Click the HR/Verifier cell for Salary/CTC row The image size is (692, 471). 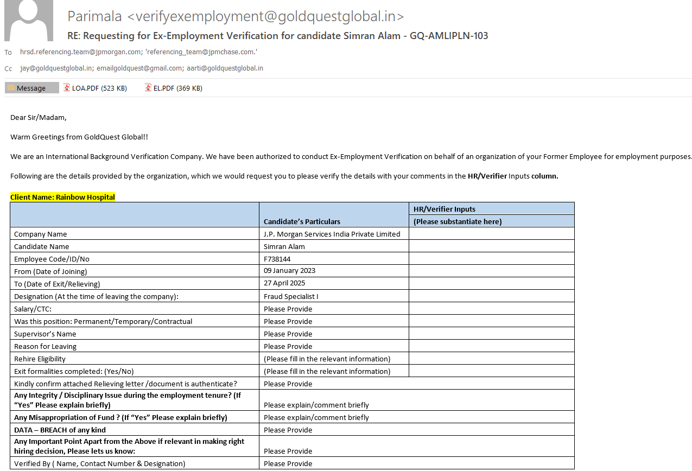pos(491,309)
